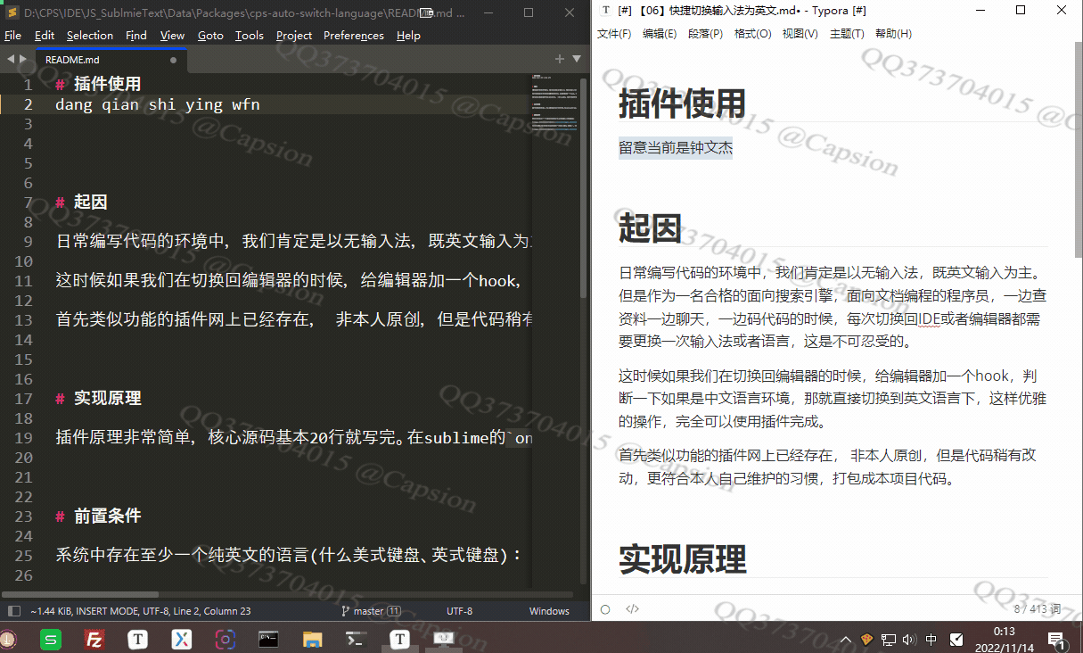Open the tab list dropdown arrow in Sublime
Viewport: 1083px width, 653px height.
[577, 59]
